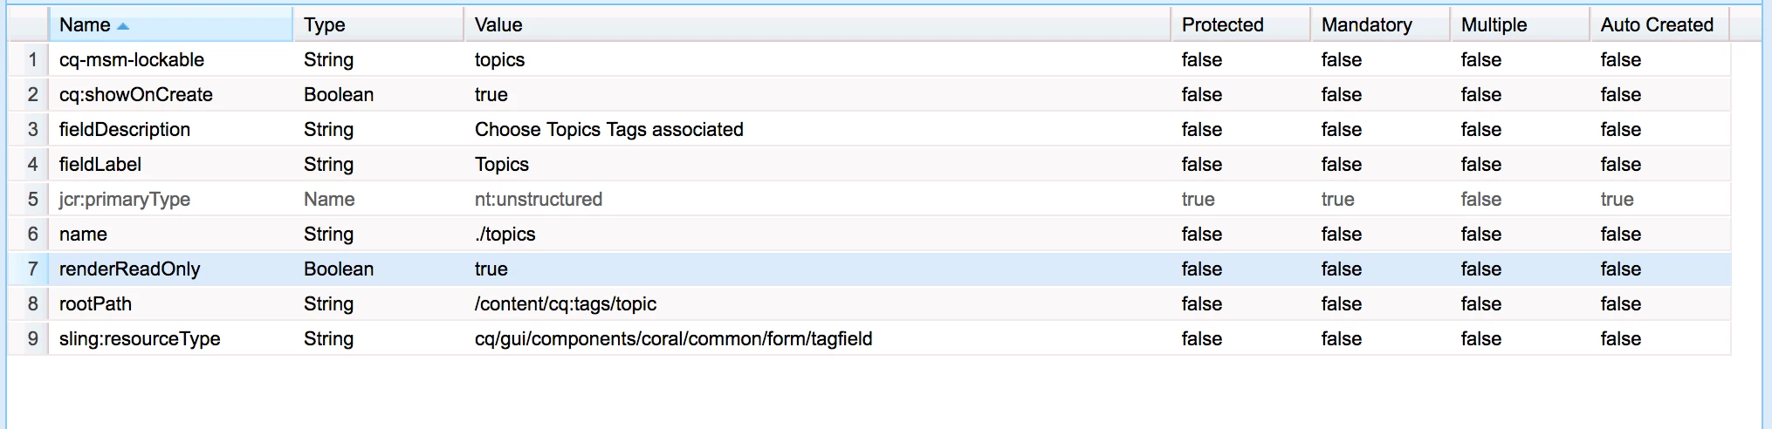Click the Mandatory column header

coord(1380,24)
